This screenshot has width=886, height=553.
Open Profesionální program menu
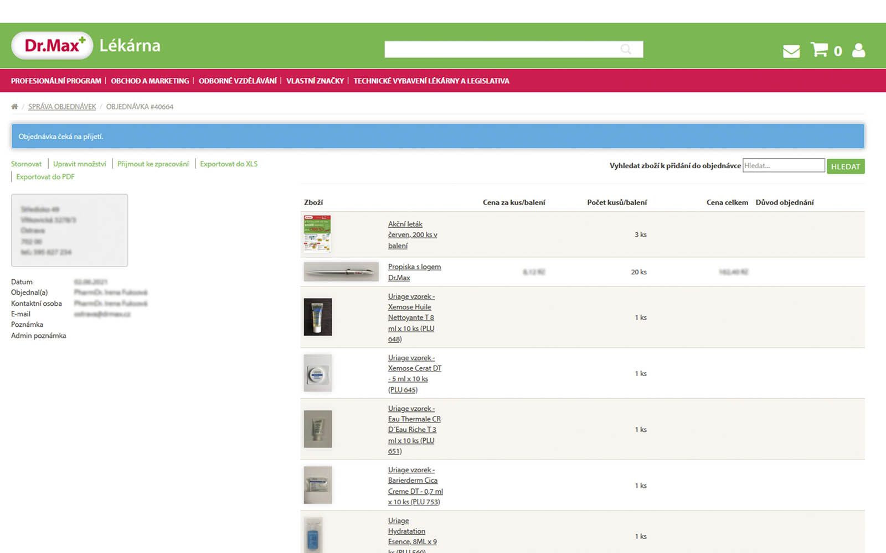click(x=56, y=81)
